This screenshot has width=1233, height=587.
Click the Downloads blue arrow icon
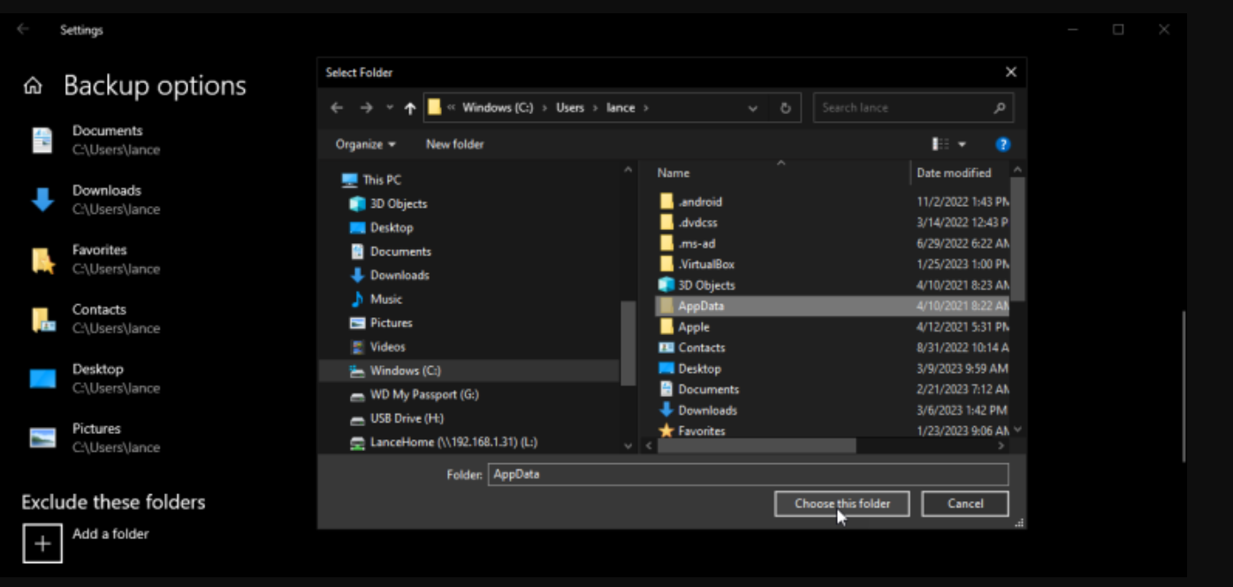(42, 198)
